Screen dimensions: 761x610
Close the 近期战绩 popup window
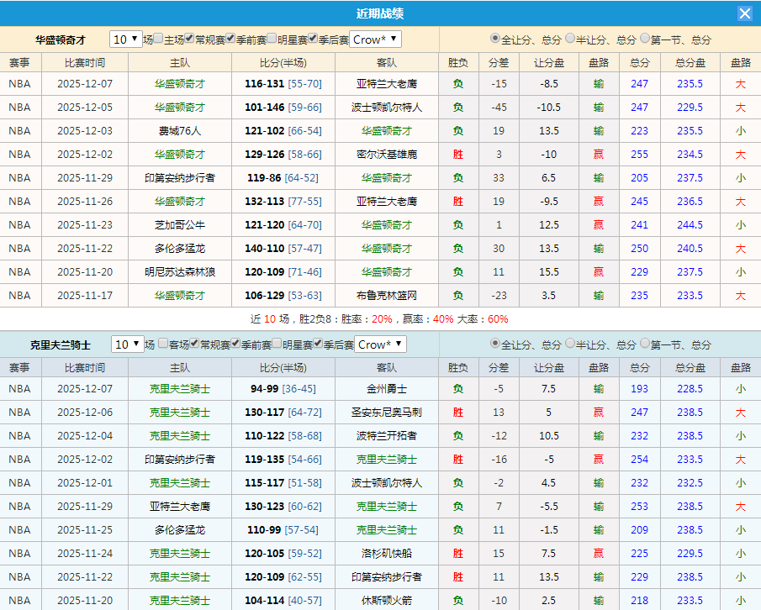coord(744,13)
